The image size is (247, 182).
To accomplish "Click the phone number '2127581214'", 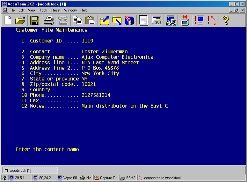I will pyautogui.click(x=96, y=95).
